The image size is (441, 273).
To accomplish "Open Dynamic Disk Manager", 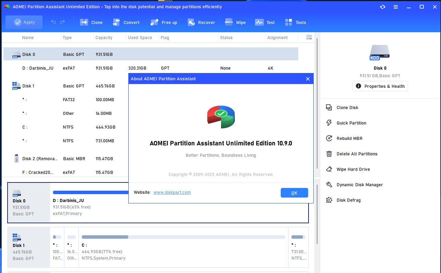I will 359,185.
